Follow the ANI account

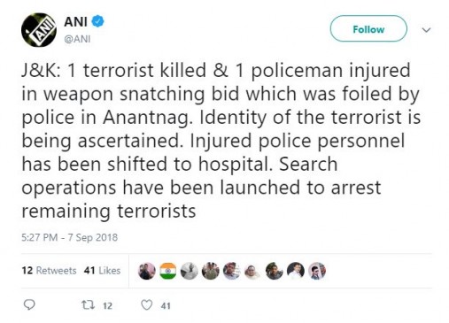(368, 28)
